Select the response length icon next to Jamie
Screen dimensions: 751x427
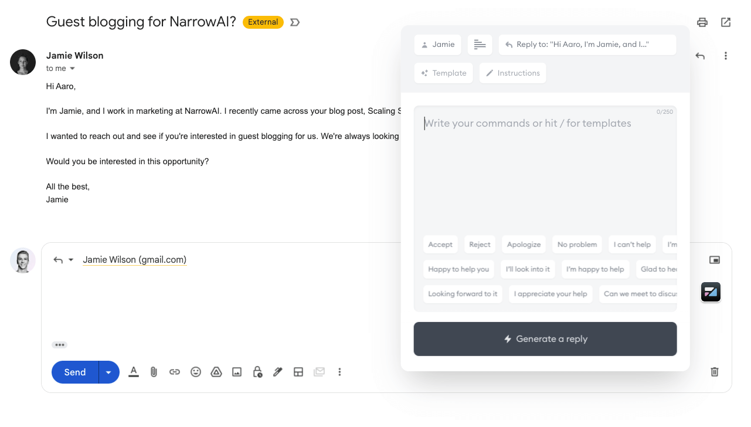click(480, 44)
